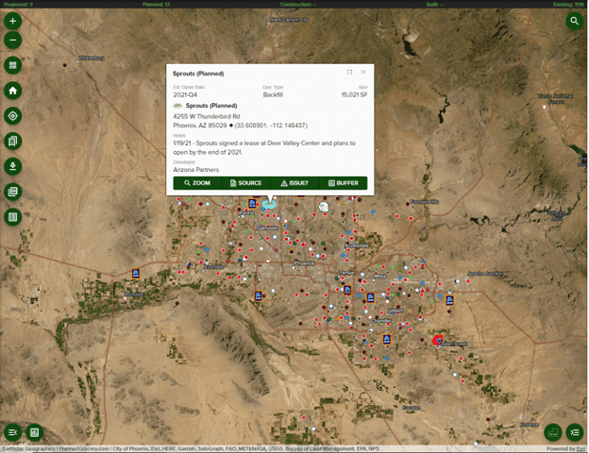Click the coordinates (33.608901, -112.148437)
Image resolution: width=589 pixels, height=453 pixels.
pyautogui.click(x=271, y=126)
